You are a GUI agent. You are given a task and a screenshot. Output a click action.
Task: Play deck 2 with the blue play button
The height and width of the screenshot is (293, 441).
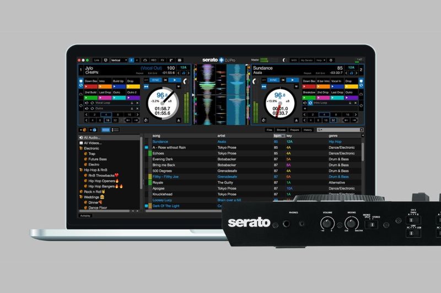293,80
